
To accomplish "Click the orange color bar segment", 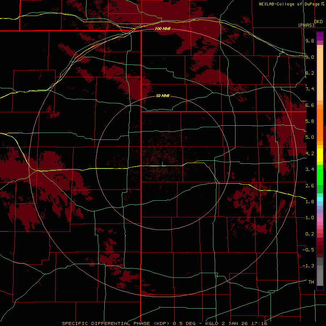I will pos(320,125).
